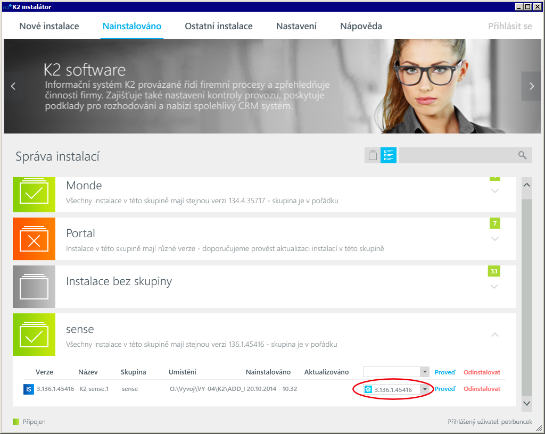Click Monde group green check icon
Image resolution: width=545 pixels, height=434 pixels.
pos(34,195)
